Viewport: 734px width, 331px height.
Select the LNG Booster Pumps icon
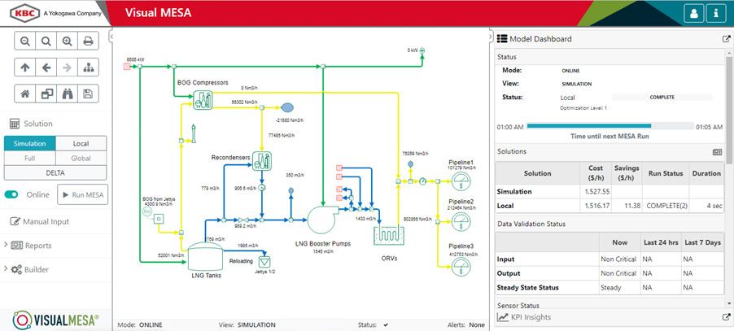tap(322, 218)
